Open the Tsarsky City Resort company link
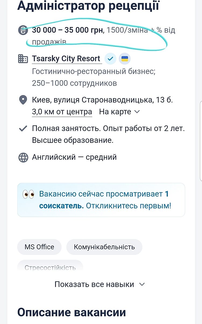The image size is (202, 324). (66, 59)
